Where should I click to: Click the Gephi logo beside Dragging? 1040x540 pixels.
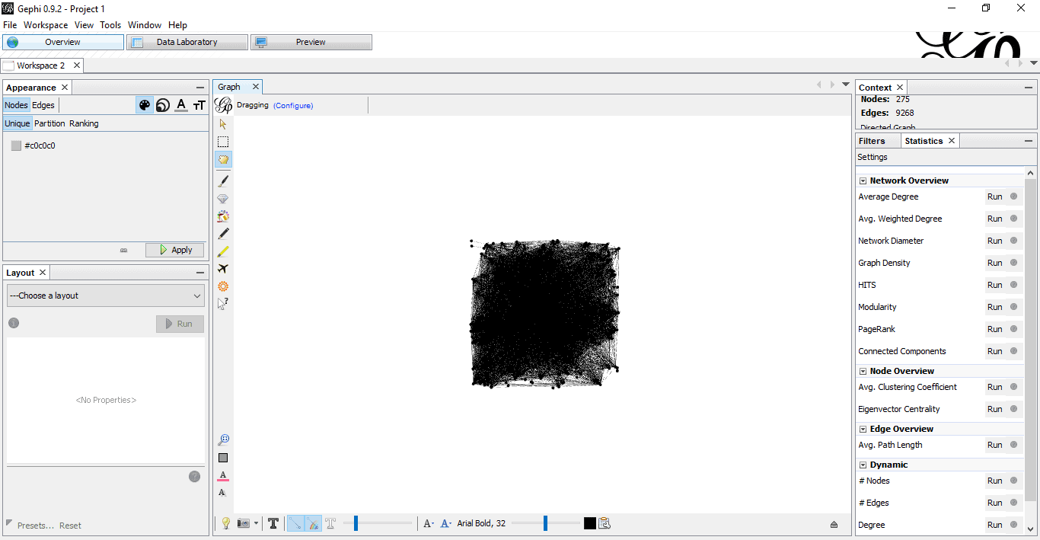point(224,105)
